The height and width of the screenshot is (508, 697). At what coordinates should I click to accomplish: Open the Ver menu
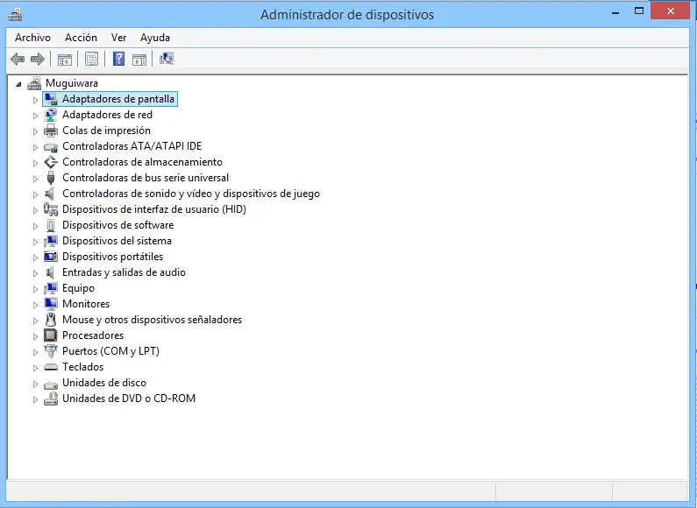point(118,38)
